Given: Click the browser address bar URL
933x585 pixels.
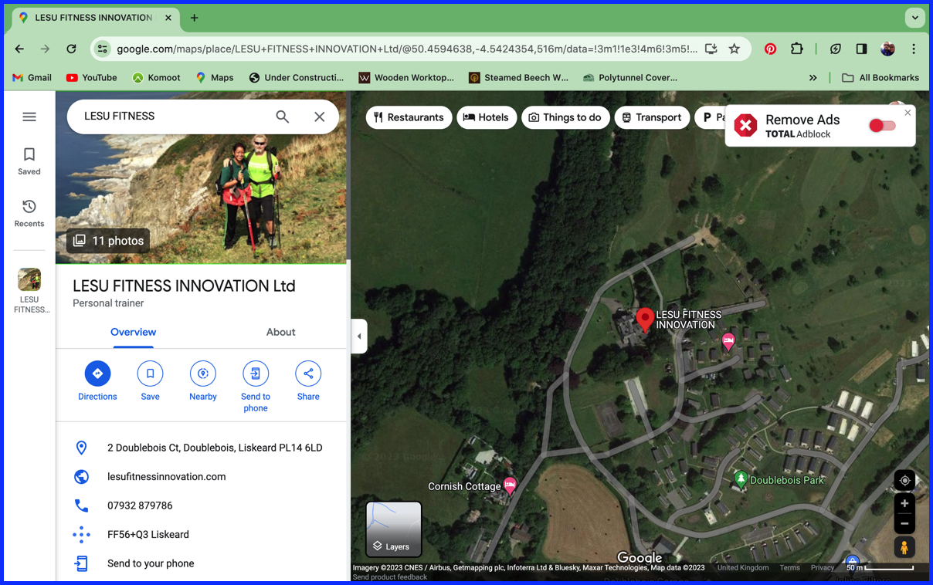Looking at the screenshot, I should 407,49.
